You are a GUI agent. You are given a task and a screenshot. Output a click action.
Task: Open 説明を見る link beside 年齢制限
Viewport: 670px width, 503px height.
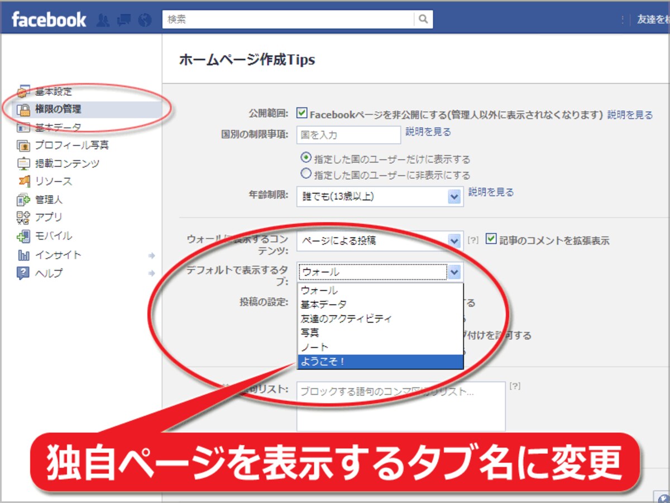(x=491, y=192)
